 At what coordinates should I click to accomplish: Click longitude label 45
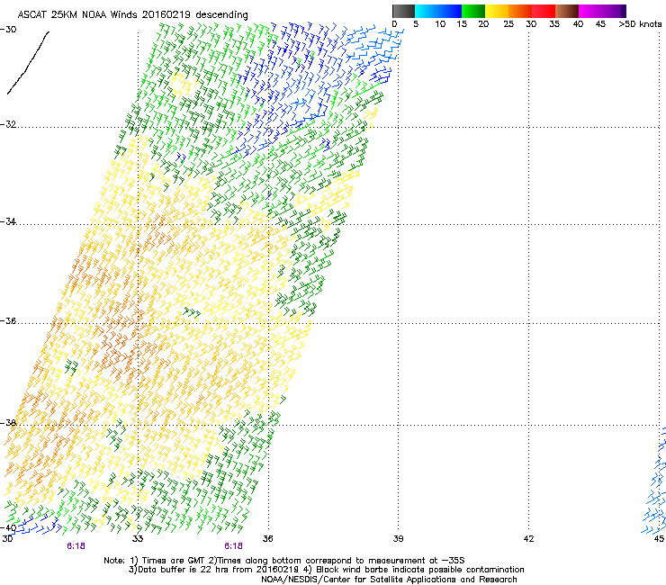[659, 539]
